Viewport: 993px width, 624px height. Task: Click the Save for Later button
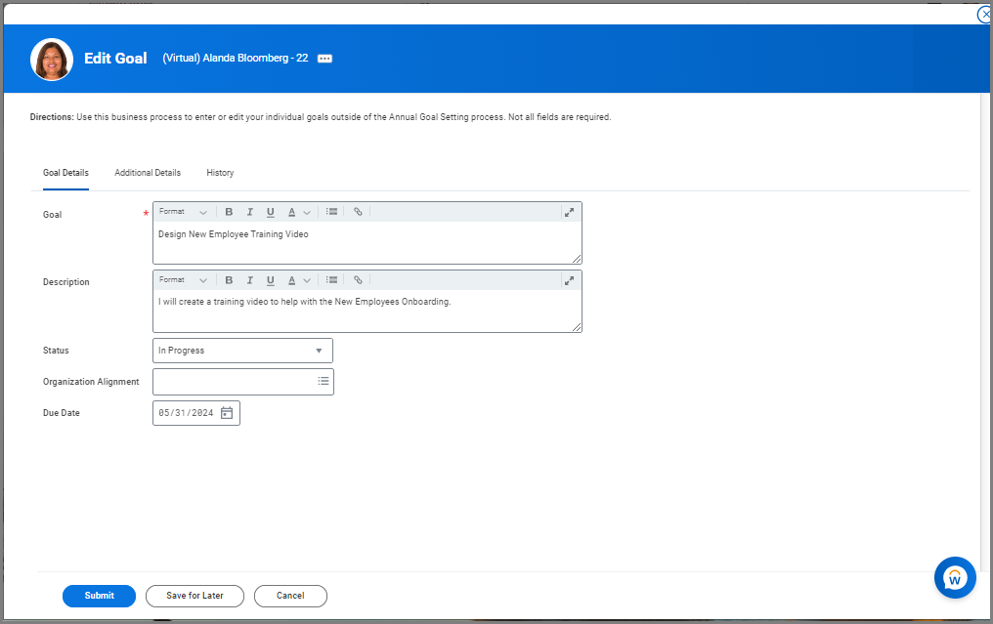[x=194, y=596]
